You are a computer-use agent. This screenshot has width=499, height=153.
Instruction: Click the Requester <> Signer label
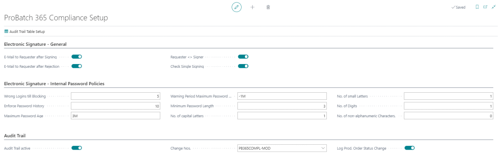point(187,57)
